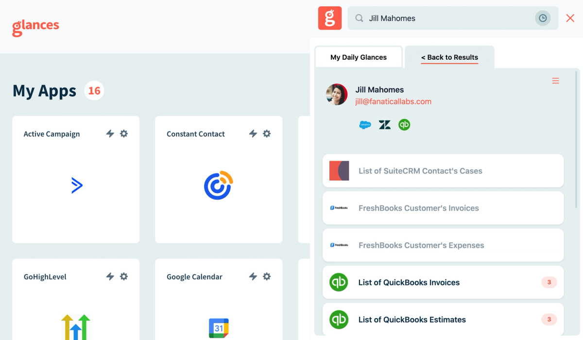Screen dimensions: 583x340
Task: Open FreshBooks Customer's Invoices
Action: point(443,208)
